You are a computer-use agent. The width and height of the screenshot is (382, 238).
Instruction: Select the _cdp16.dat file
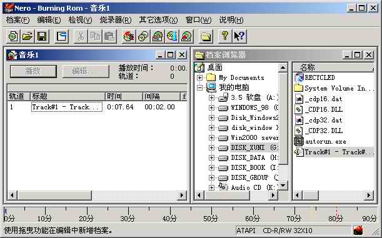click(318, 99)
